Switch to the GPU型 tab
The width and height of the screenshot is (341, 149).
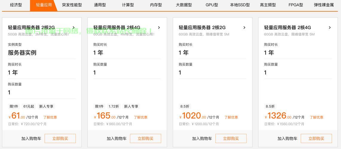point(212,5)
